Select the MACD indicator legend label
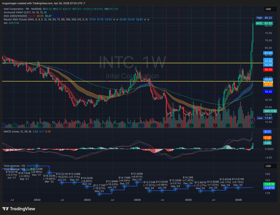The image size is (280, 215). click(x=7, y=132)
